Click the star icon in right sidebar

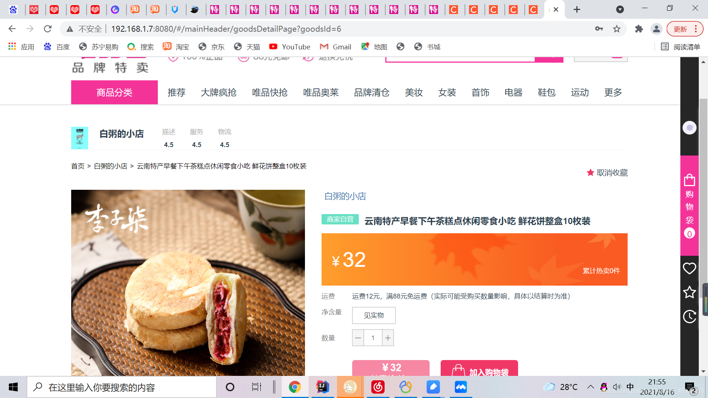pyautogui.click(x=689, y=292)
